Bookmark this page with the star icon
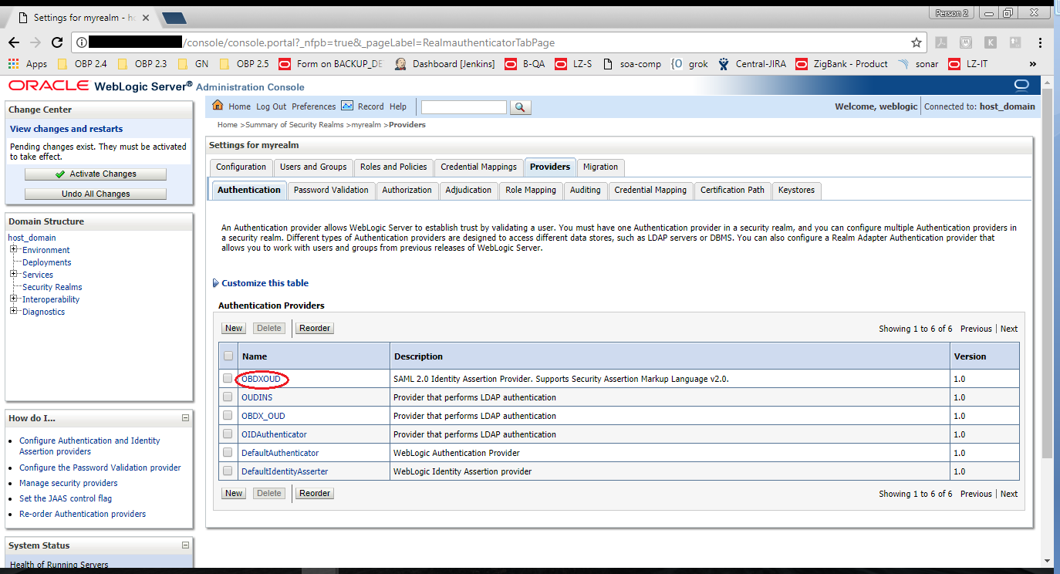This screenshot has width=1060, height=574. click(917, 42)
